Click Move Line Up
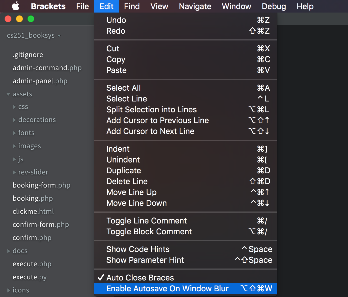 tap(131, 192)
